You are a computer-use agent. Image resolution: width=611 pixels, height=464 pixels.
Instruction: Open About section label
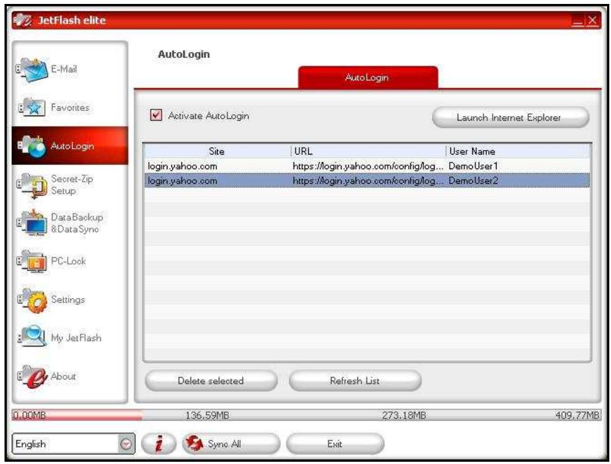63,376
